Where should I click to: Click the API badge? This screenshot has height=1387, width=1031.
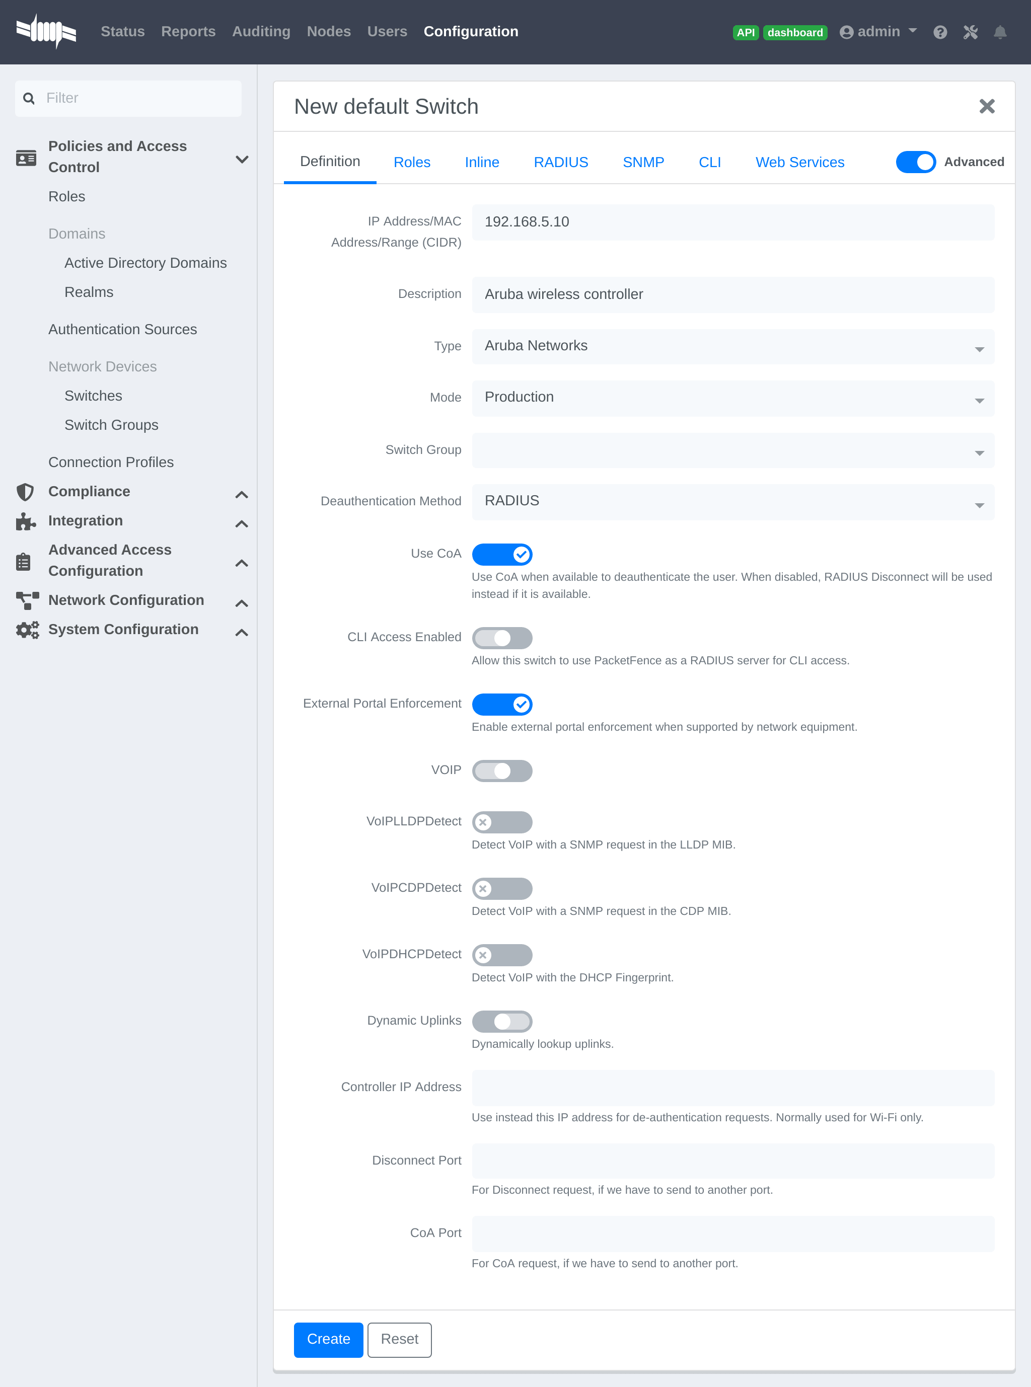745,32
